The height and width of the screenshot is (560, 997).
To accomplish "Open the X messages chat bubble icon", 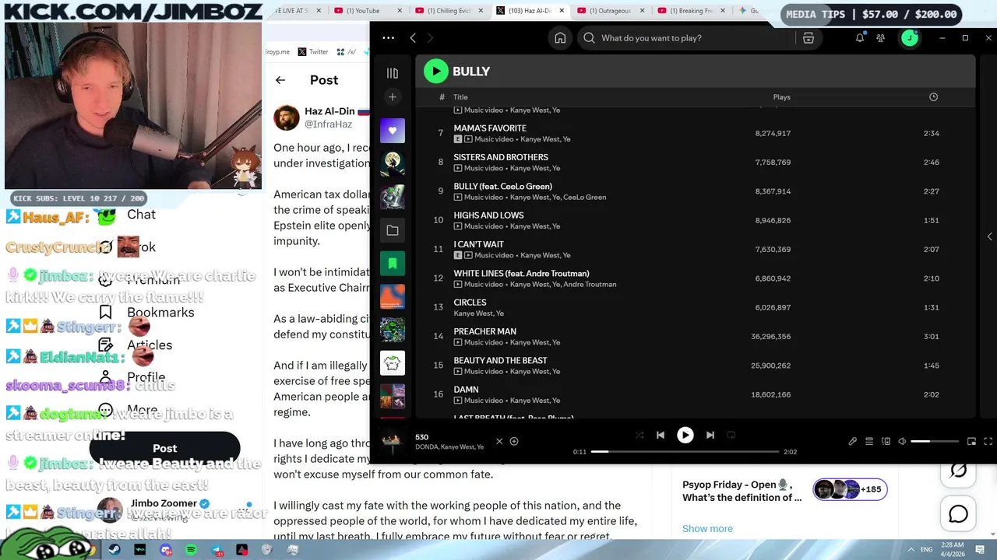I will (x=958, y=514).
